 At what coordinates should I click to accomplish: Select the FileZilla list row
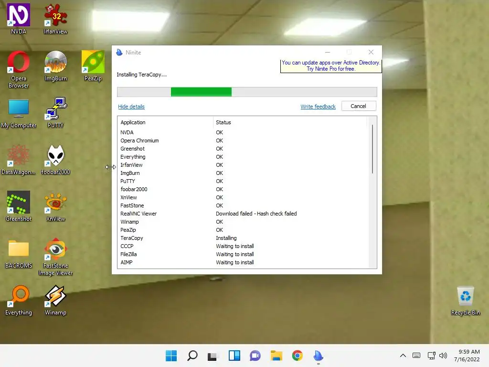pyautogui.click(x=243, y=254)
